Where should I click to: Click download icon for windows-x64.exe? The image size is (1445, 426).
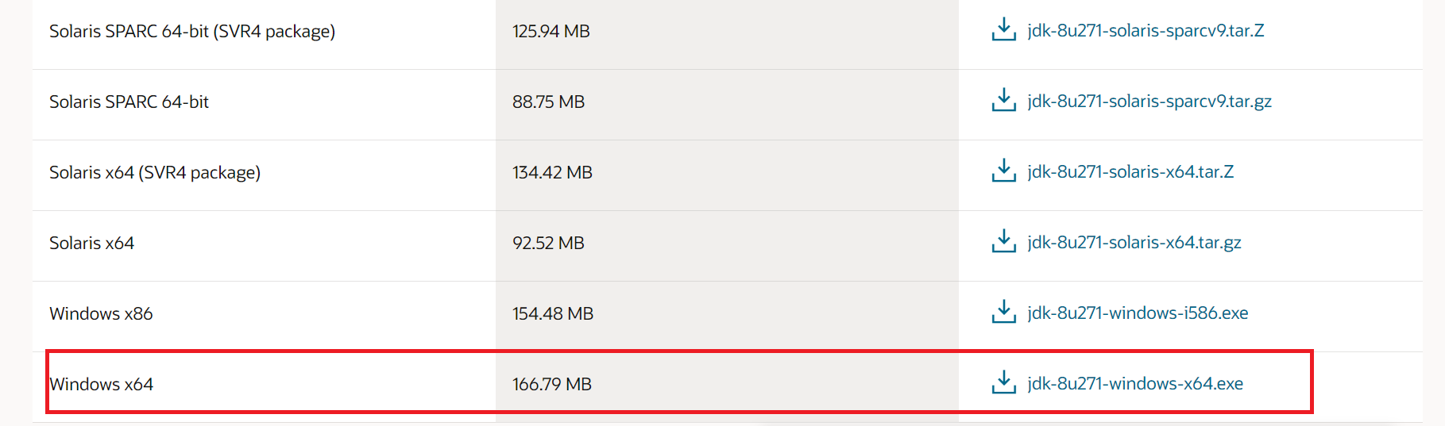pyautogui.click(x=1003, y=383)
